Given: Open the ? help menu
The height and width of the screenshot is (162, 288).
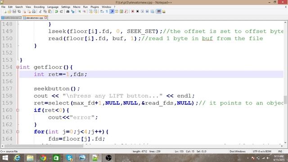Looking at the screenshot, I should [x=114, y=7].
